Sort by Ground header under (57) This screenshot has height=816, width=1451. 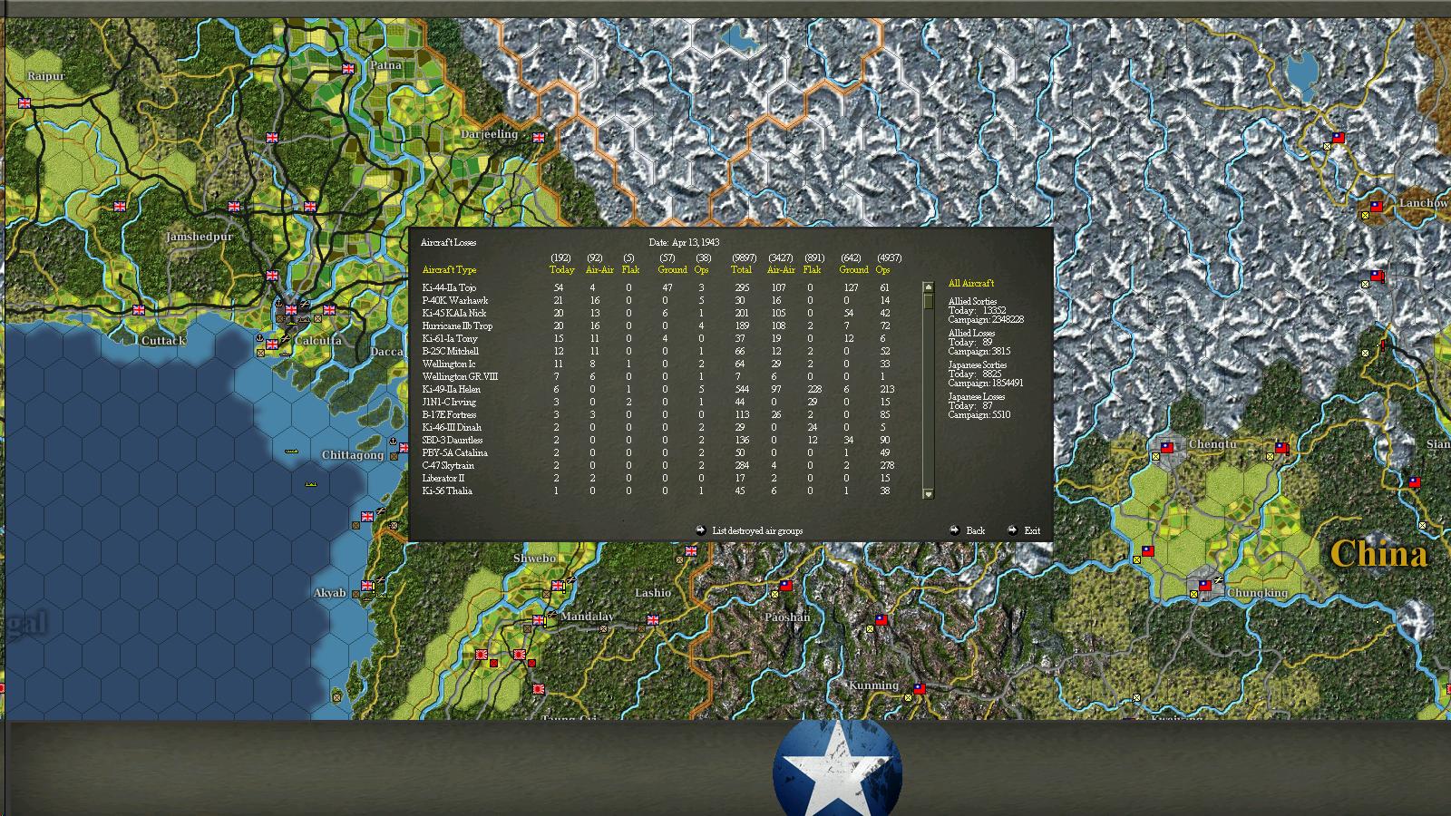(x=672, y=270)
